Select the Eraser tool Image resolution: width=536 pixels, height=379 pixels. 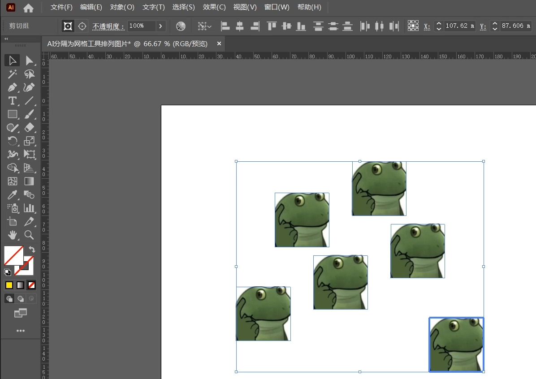tap(29, 128)
